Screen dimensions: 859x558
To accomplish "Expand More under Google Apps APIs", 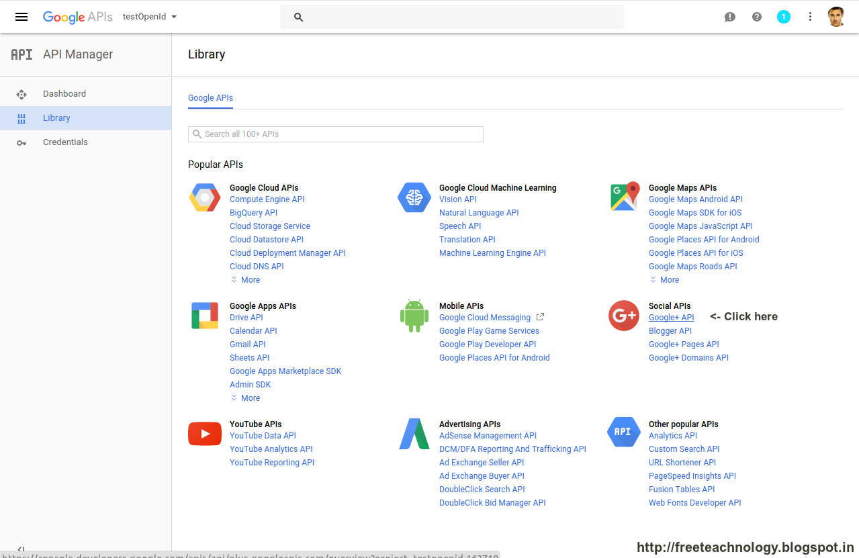I will (x=245, y=398).
